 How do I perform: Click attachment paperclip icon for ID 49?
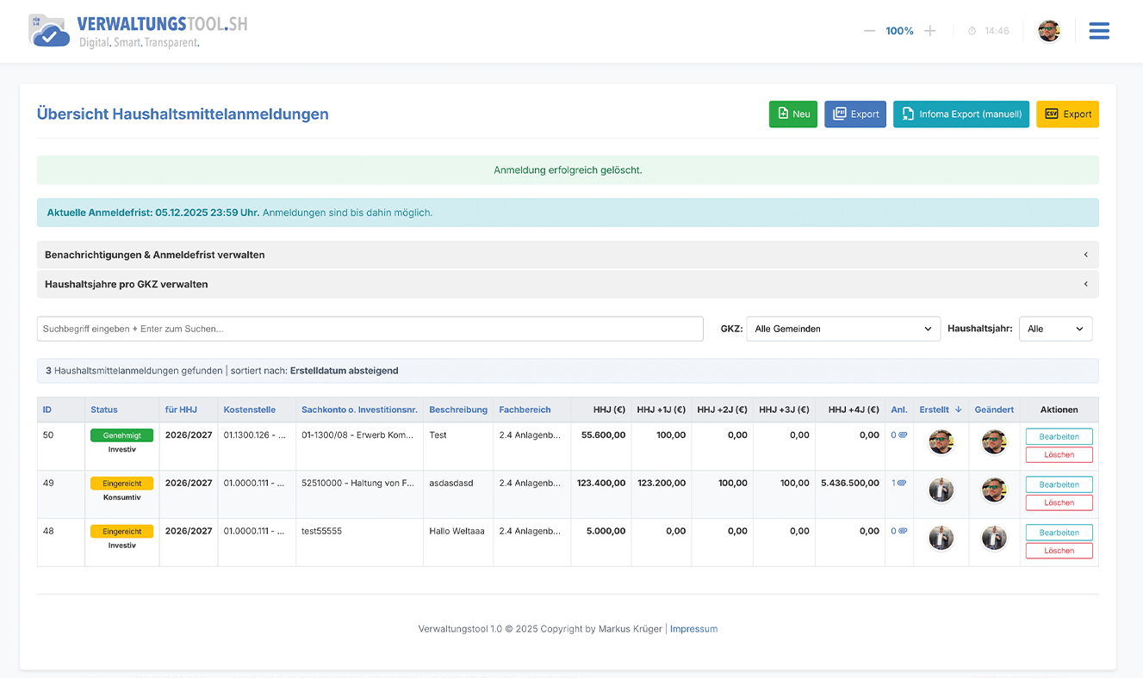pyautogui.click(x=902, y=484)
